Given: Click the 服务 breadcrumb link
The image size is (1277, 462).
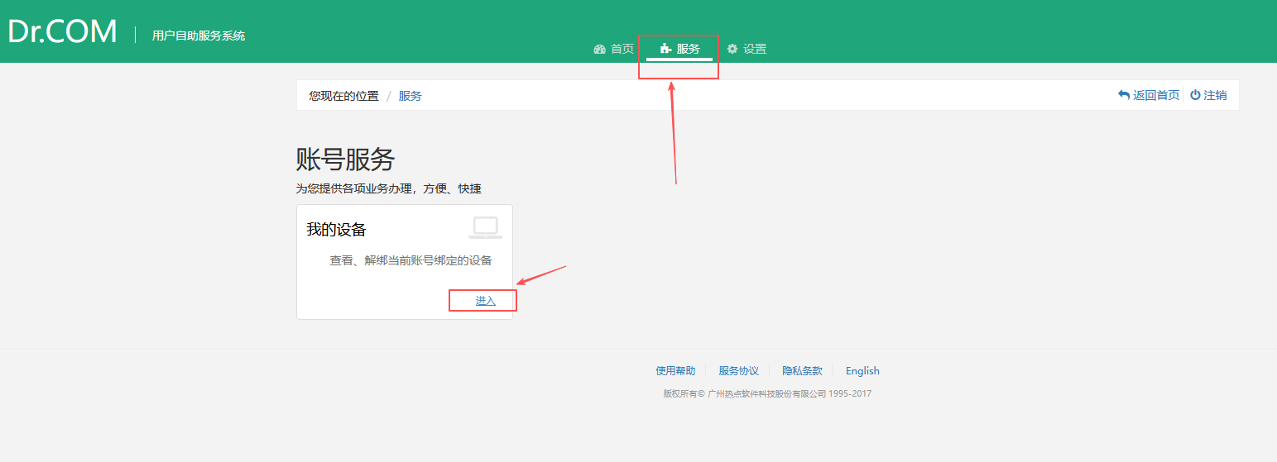Looking at the screenshot, I should pos(410,96).
